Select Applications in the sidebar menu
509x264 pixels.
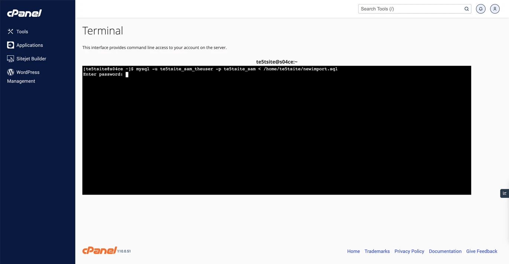click(30, 45)
